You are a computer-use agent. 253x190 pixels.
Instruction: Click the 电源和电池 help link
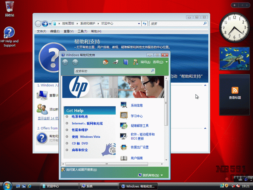click(80, 117)
